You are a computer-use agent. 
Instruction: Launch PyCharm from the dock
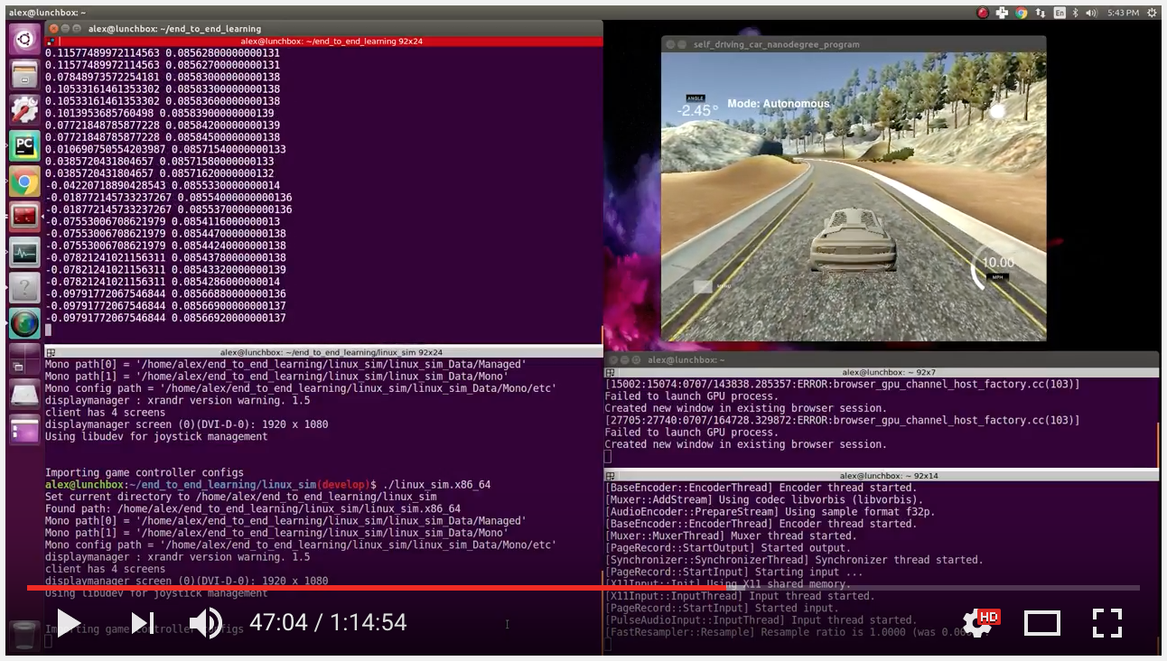coord(24,145)
